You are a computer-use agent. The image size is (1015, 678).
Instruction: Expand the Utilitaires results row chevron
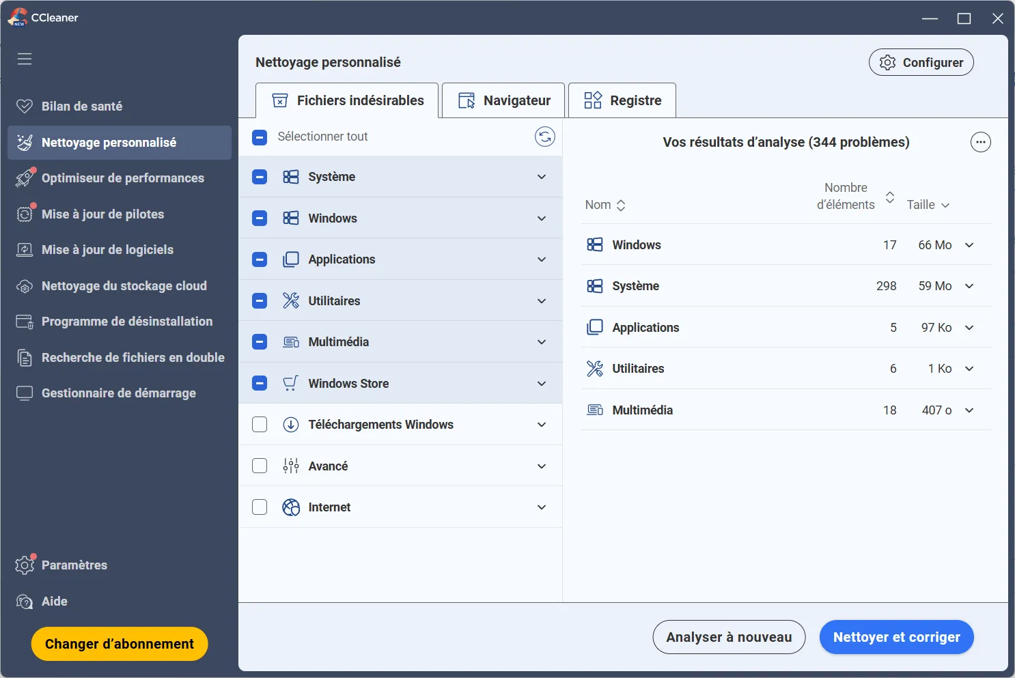click(x=969, y=369)
